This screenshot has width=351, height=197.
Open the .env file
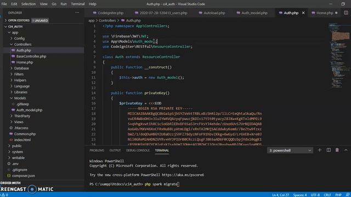click(x=15, y=164)
